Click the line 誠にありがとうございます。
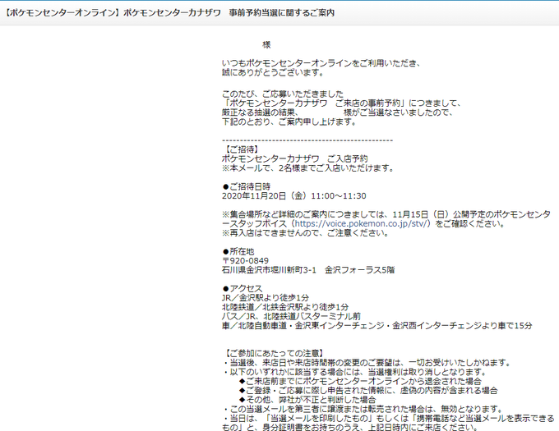The width and height of the screenshot is (559, 431). [273, 72]
